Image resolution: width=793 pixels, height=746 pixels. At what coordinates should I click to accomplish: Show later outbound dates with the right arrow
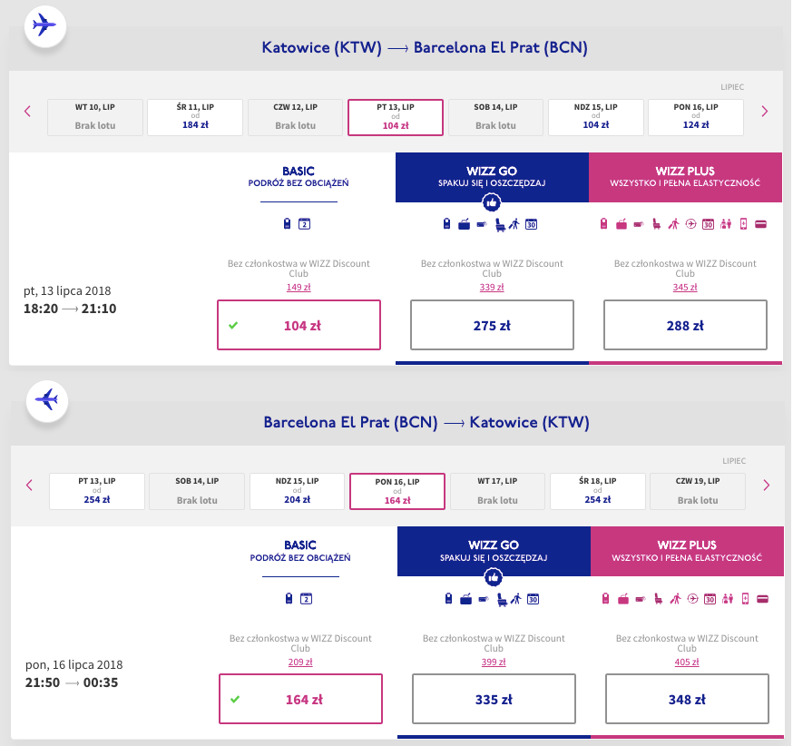tap(765, 112)
